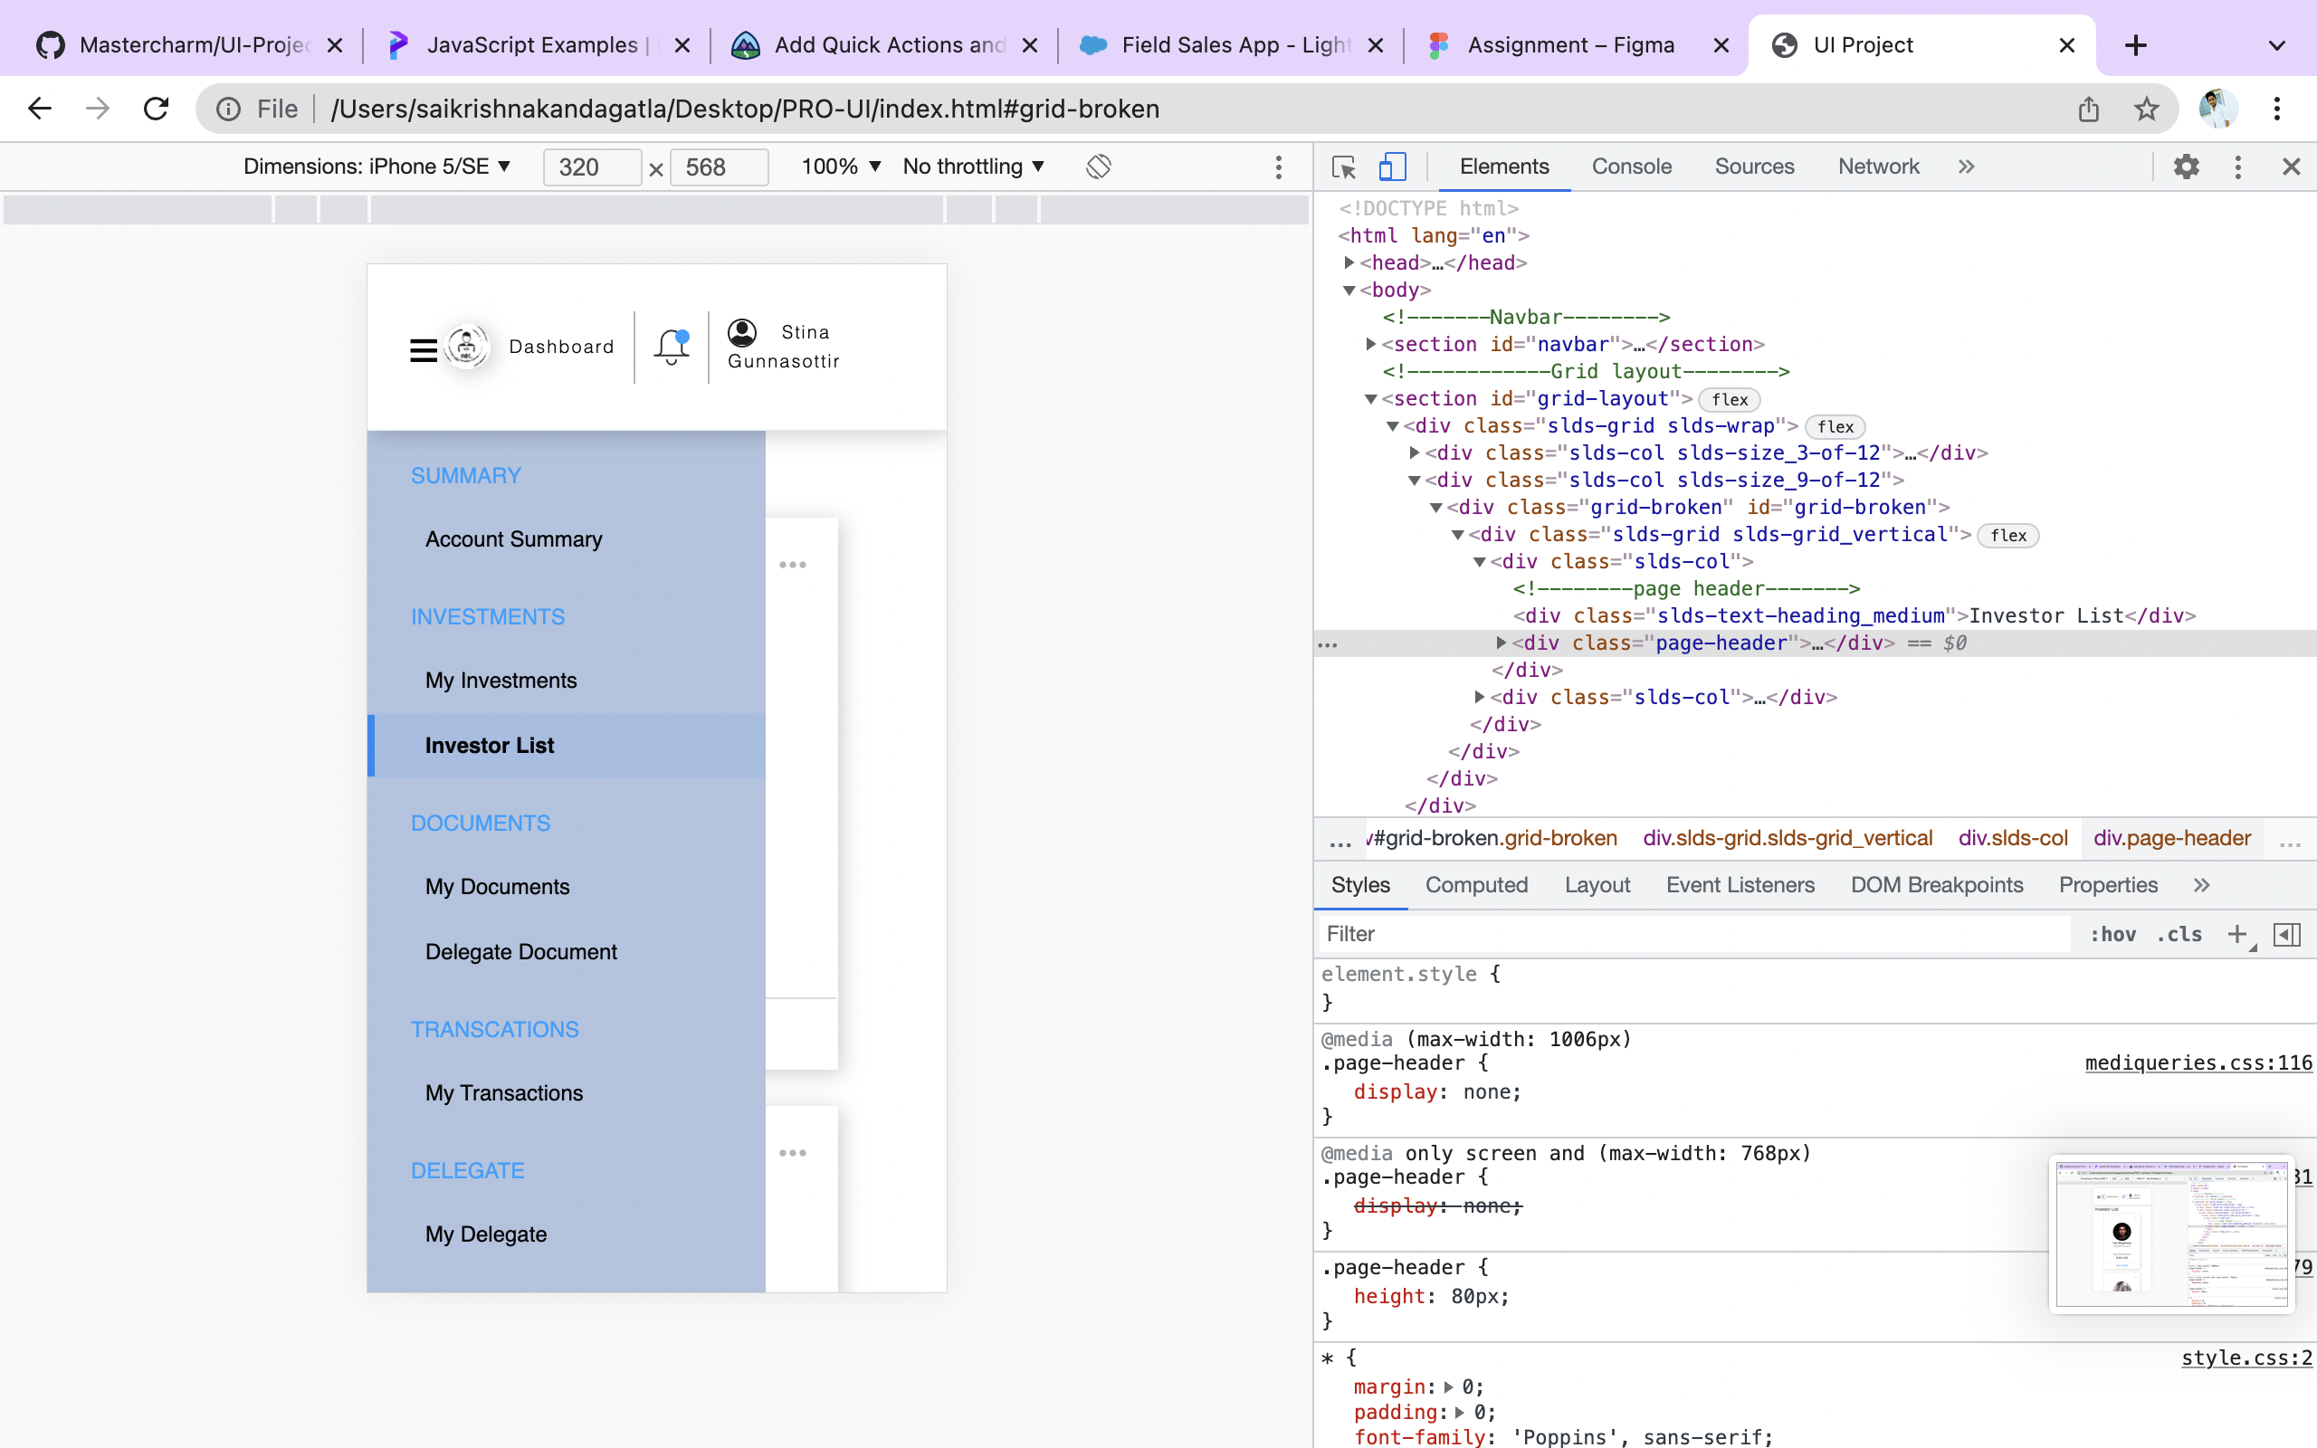Go back to the previous page
The height and width of the screenshot is (1448, 2317).
click(40, 109)
